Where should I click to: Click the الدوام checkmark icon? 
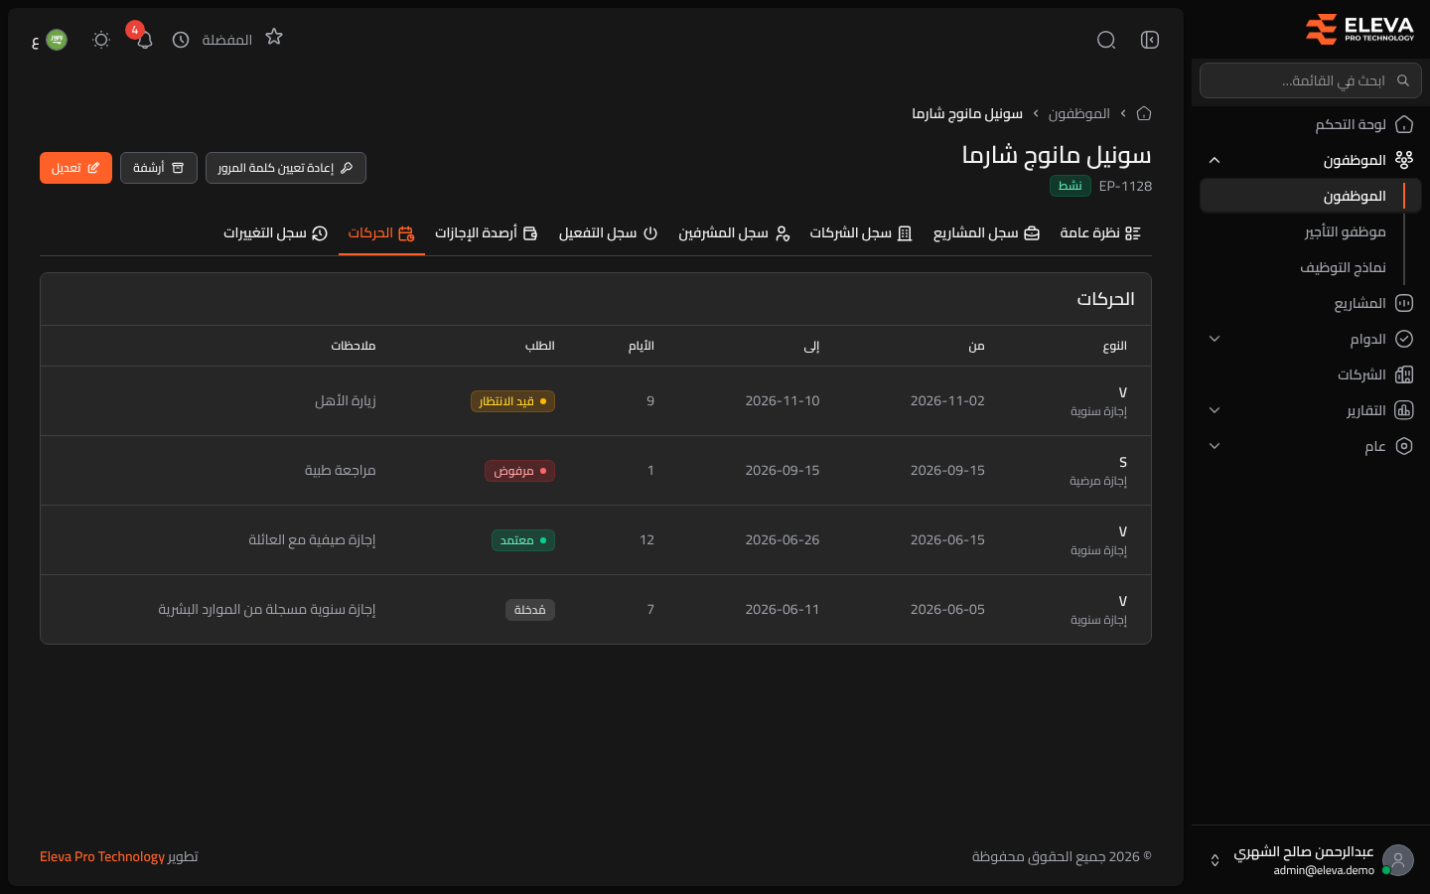(x=1404, y=339)
